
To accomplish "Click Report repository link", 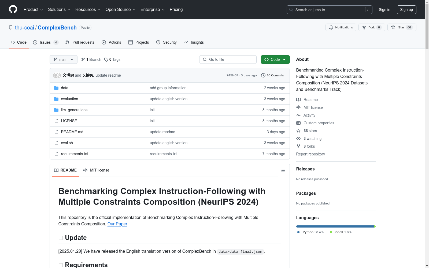I will (x=310, y=154).
